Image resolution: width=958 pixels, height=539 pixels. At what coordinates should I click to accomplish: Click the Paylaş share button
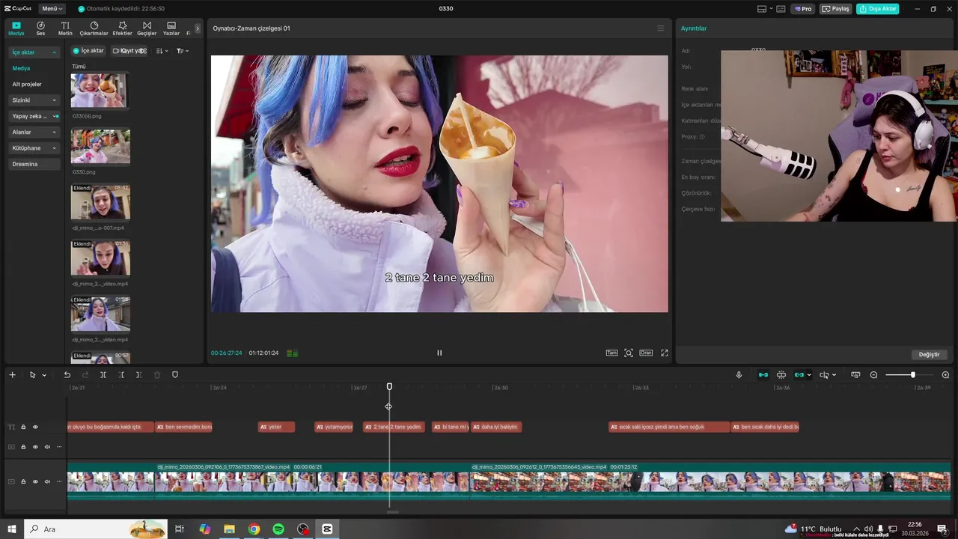(x=836, y=9)
